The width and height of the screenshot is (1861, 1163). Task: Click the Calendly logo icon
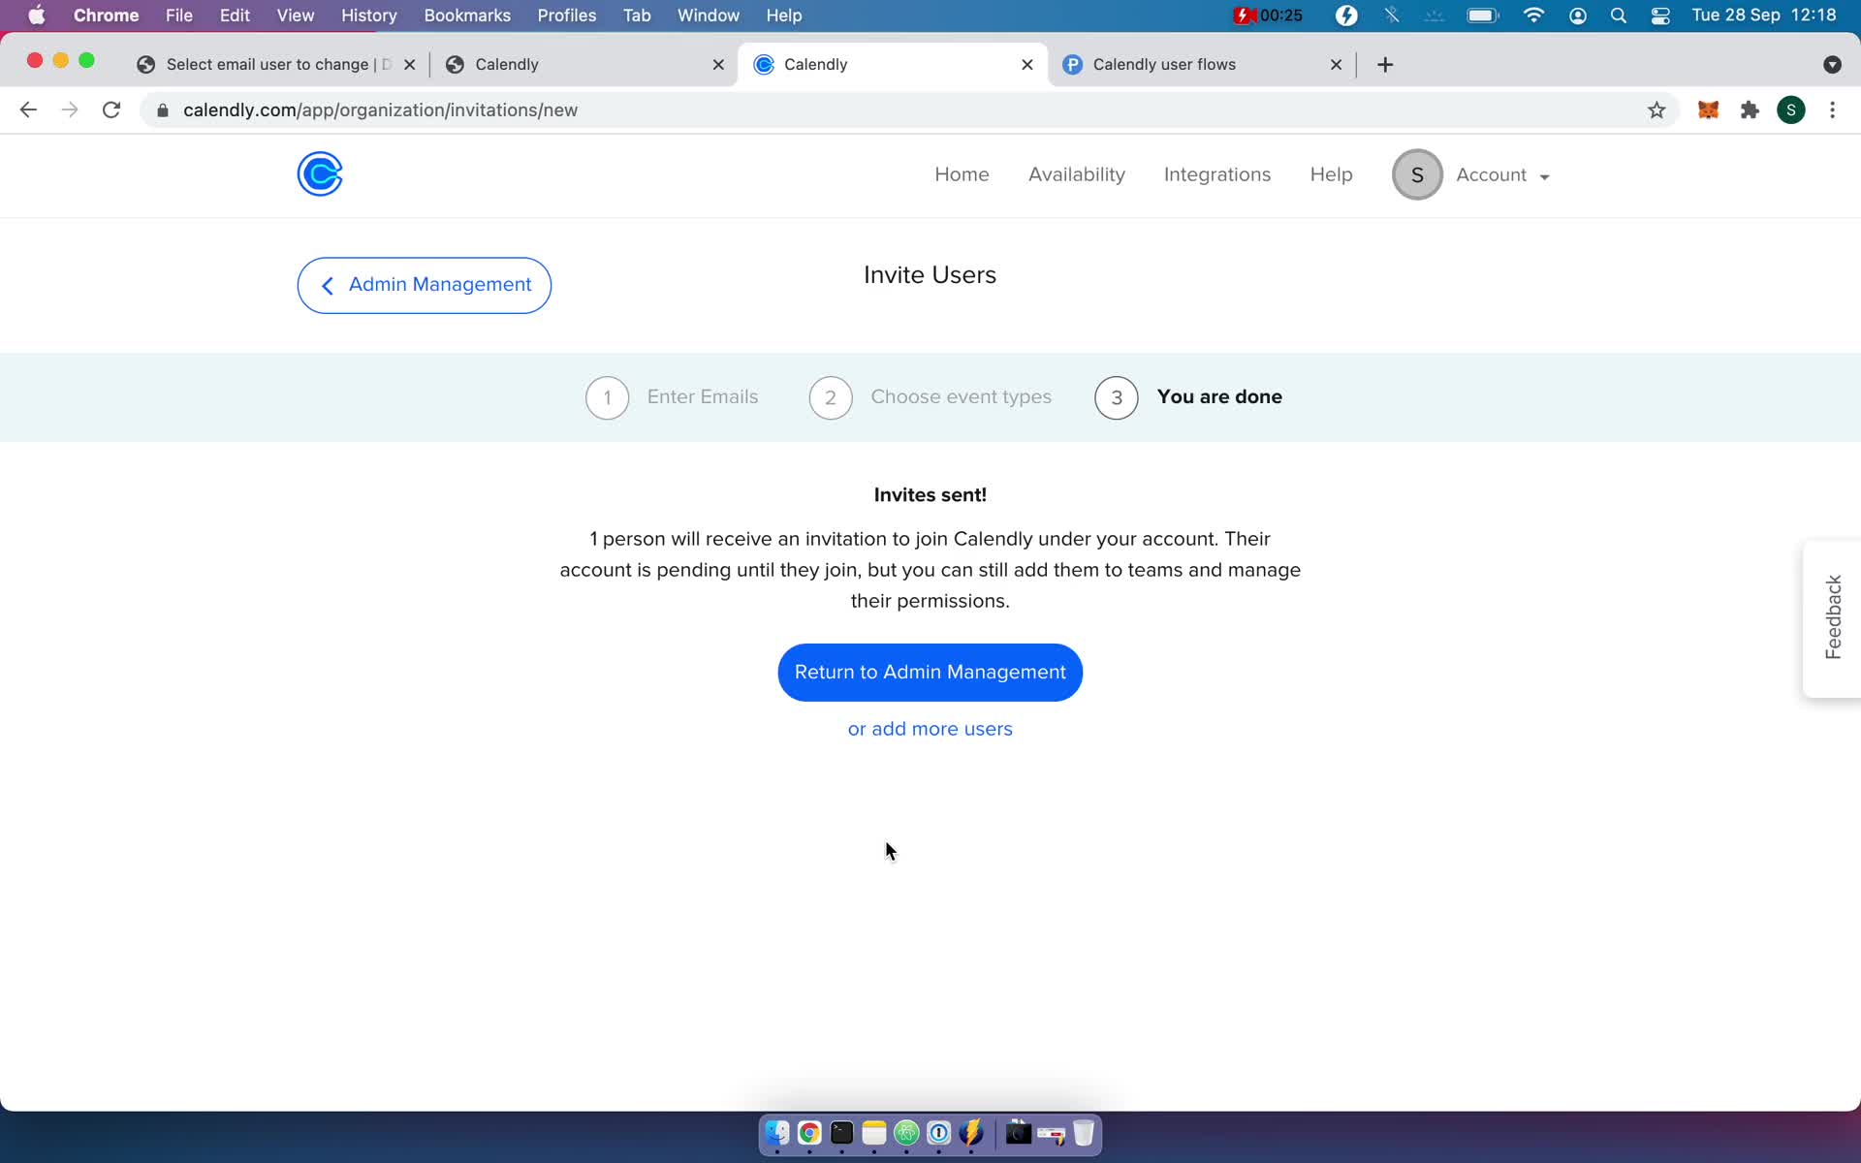(x=320, y=173)
